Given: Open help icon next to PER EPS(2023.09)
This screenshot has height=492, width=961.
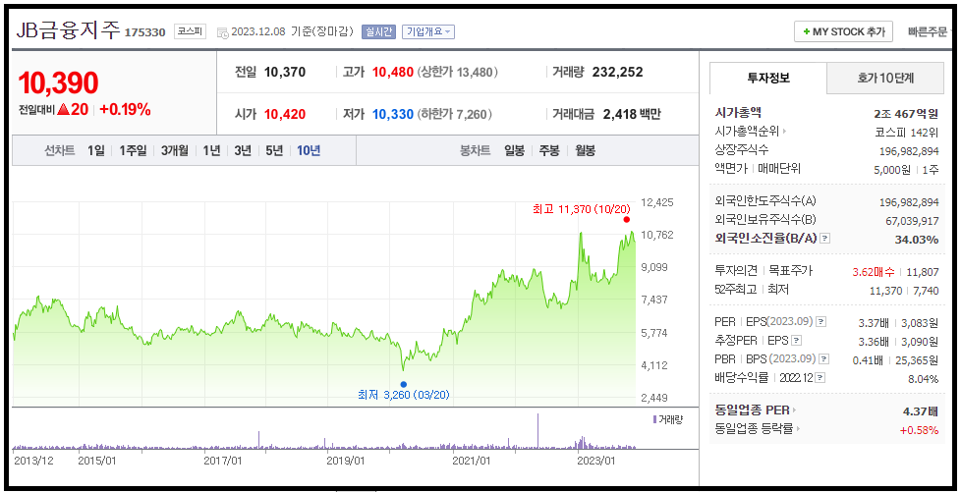Looking at the screenshot, I should click(x=820, y=322).
